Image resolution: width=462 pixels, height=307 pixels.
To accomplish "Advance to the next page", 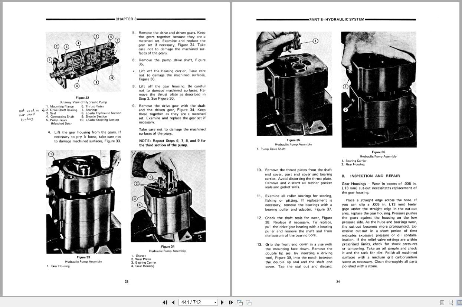I will [x=222, y=302].
